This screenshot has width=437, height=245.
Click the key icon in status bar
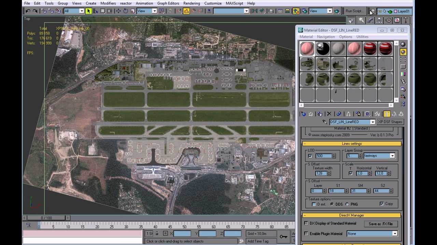tap(283, 236)
